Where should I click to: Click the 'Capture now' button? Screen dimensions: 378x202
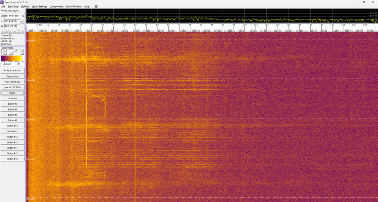(x=12, y=76)
